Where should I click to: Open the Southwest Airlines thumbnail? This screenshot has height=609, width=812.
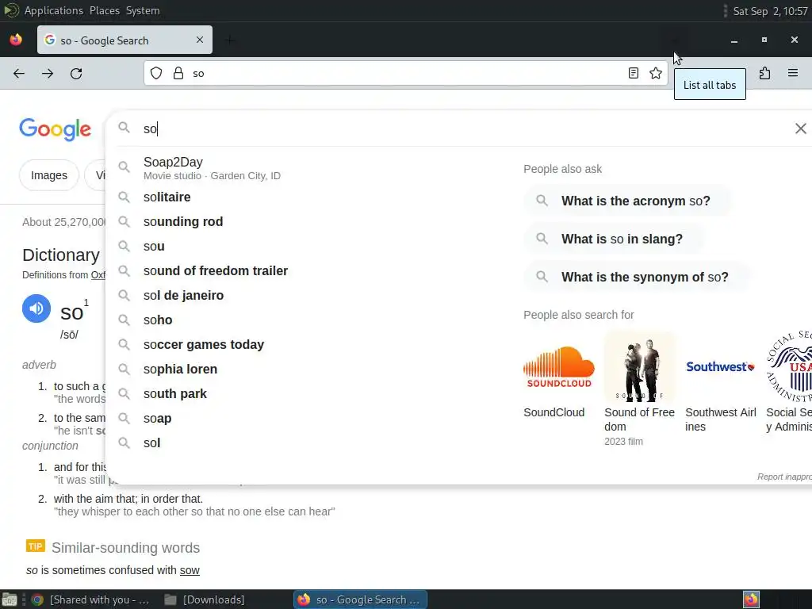[721, 368]
